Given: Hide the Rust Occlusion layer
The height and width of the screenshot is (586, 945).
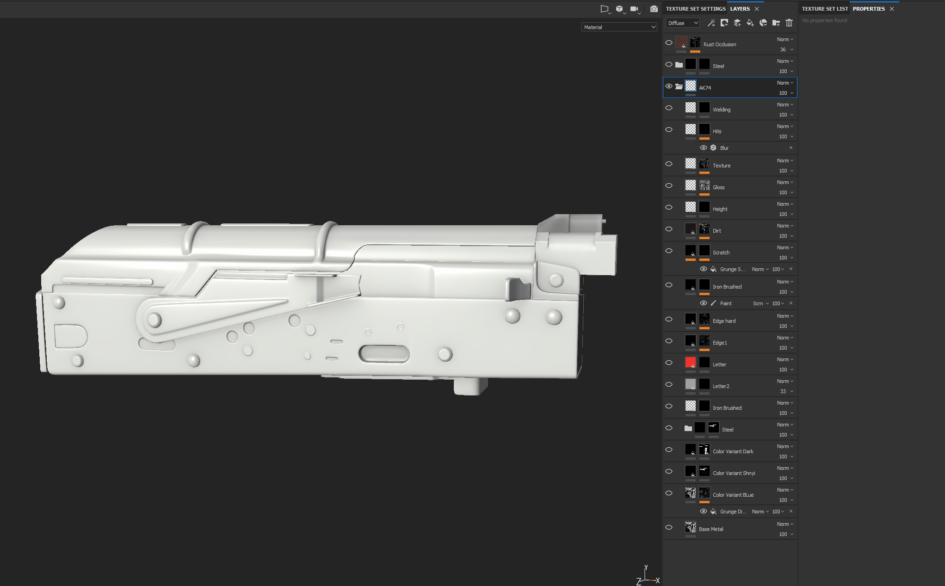Looking at the screenshot, I should pos(669,43).
